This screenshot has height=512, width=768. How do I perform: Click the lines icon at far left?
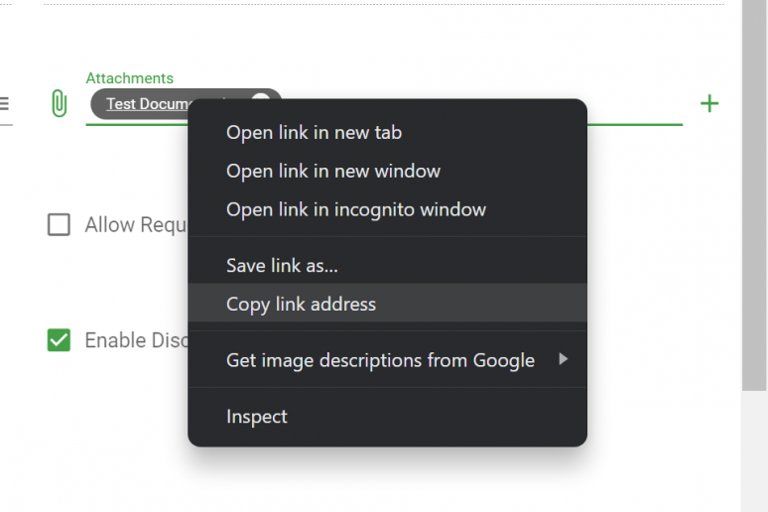tap(4, 103)
